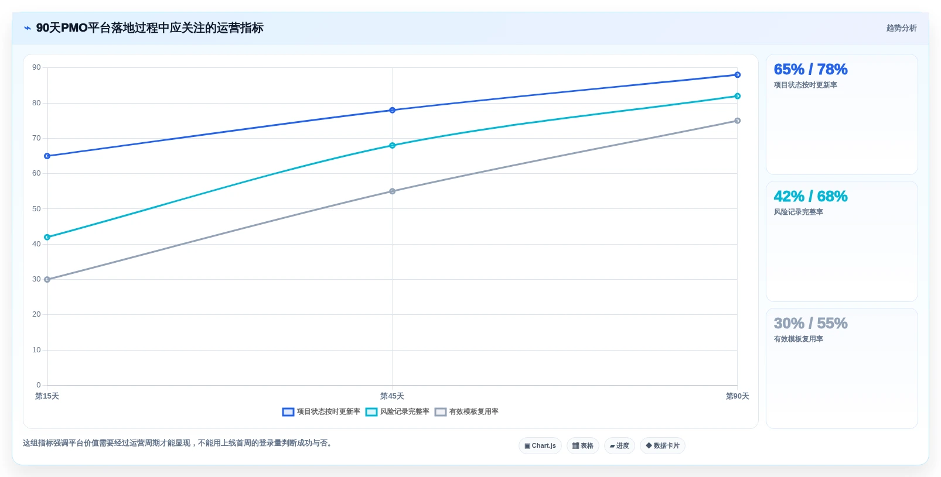Click the 风险记录完整率 card label
Screen dimensions: 941x477
798,212
